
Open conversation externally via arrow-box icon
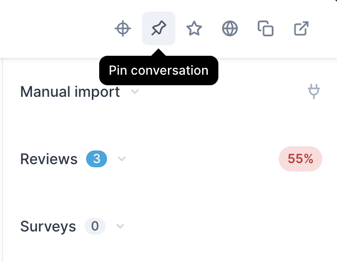301,28
